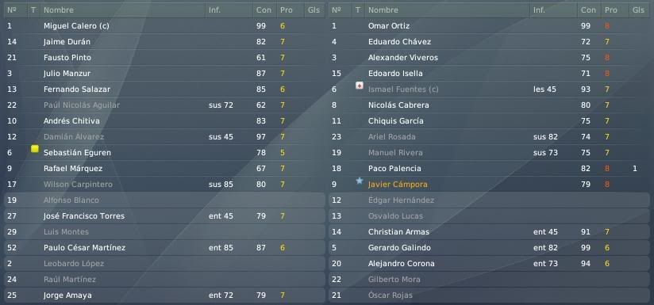Click the blue star icon beside Javier Cámpora
This screenshot has width=654, height=305.
click(359, 181)
